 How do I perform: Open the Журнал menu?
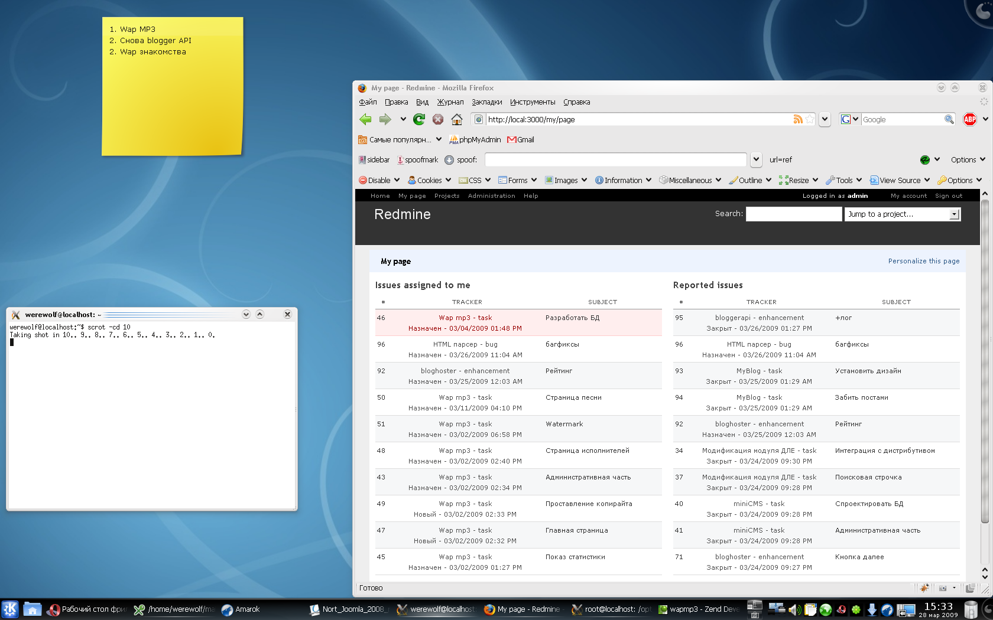(450, 102)
